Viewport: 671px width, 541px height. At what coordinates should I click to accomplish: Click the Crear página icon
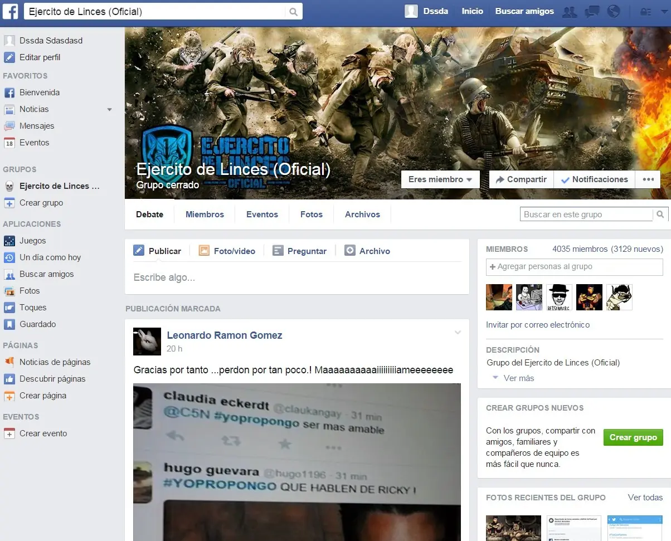9,396
